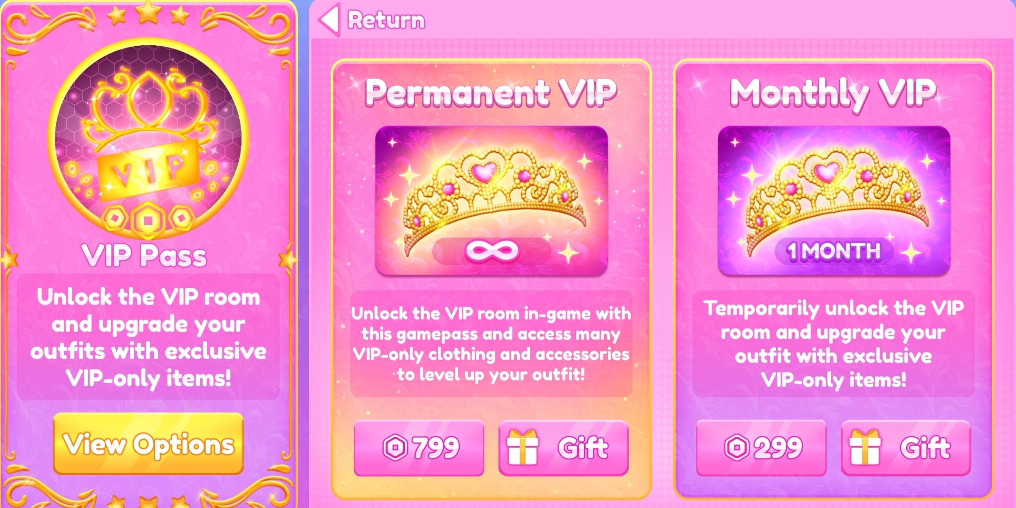Screen dimensions: 1016x508
Task: Click the Robux icon beside 299
Action: coord(737,448)
